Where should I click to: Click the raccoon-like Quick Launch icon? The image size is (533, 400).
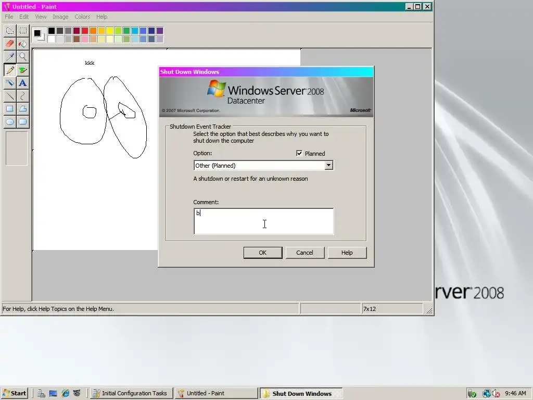77,393
